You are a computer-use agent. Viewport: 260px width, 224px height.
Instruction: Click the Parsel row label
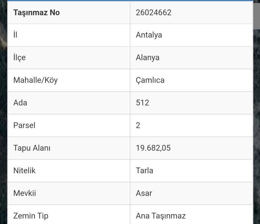(x=24, y=126)
